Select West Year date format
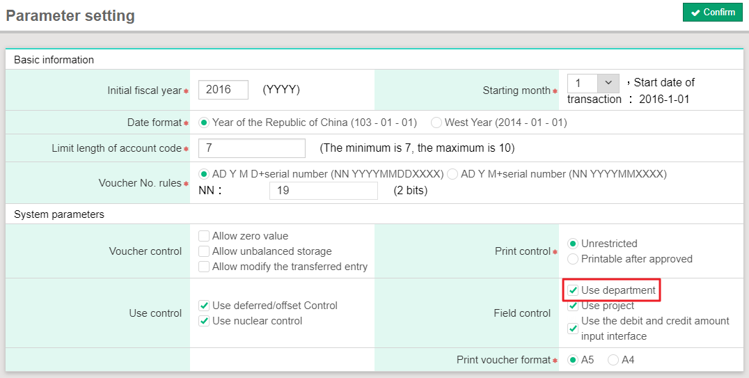The height and width of the screenshot is (378, 749). point(436,123)
